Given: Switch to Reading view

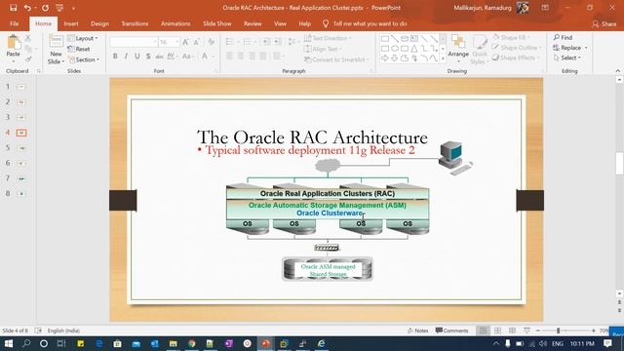Looking at the screenshot, I should tap(512, 331).
